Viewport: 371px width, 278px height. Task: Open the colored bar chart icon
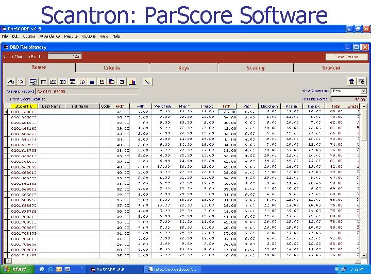point(132,82)
